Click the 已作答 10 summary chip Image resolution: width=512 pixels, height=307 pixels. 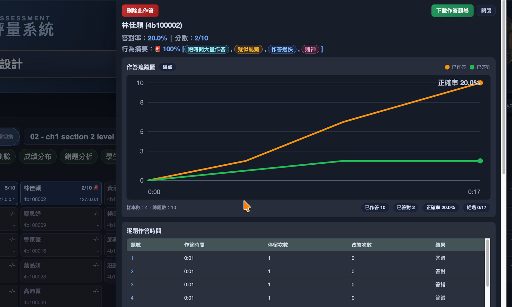(375, 207)
